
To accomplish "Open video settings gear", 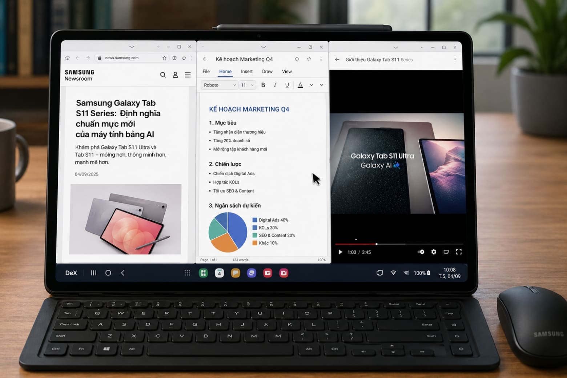I will point(434,252).
